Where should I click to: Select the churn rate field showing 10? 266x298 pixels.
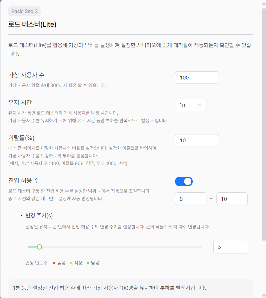pyautogui.click(x=197, y=140)
